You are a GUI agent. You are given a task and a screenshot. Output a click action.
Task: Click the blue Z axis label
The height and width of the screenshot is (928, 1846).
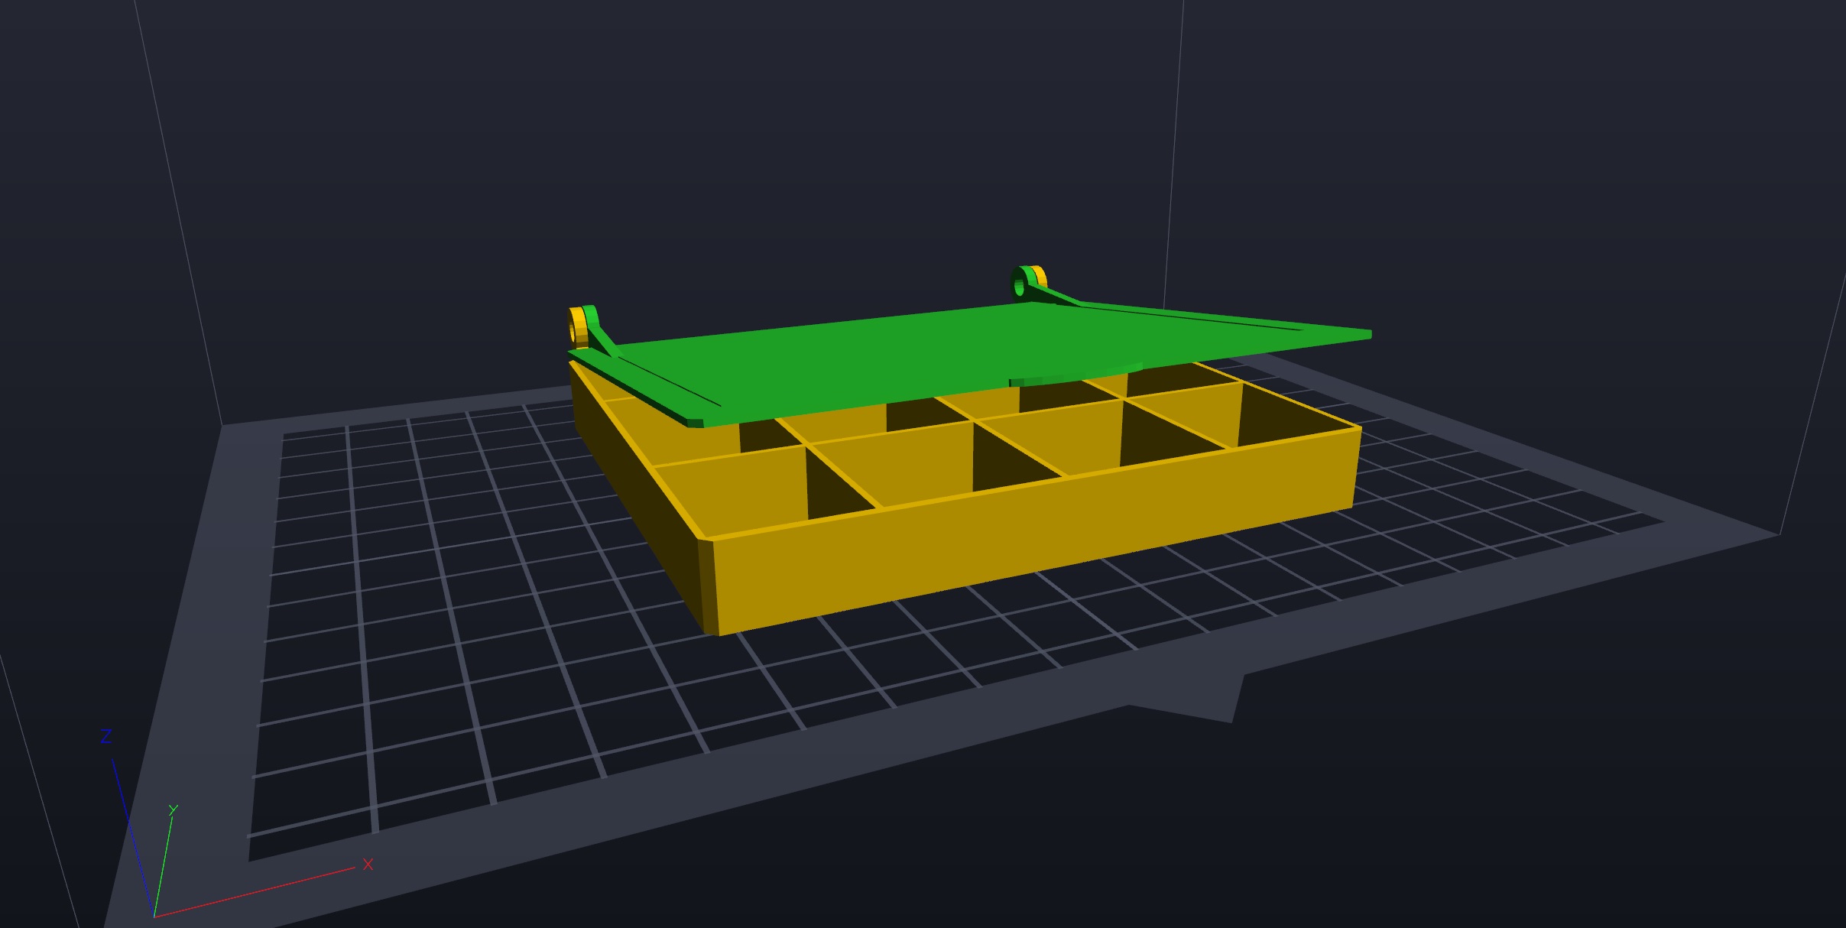[x=107, y=736]
